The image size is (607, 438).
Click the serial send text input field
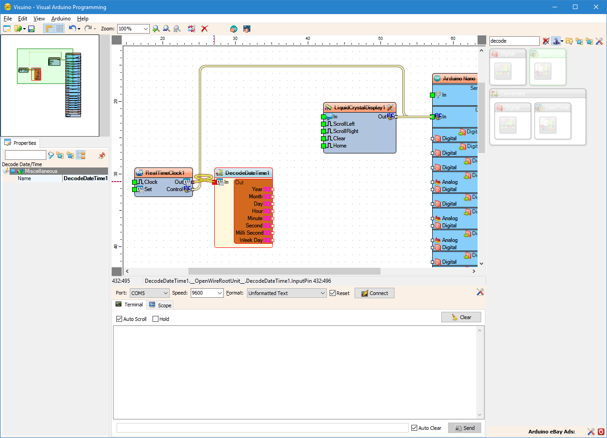(262, 428)
